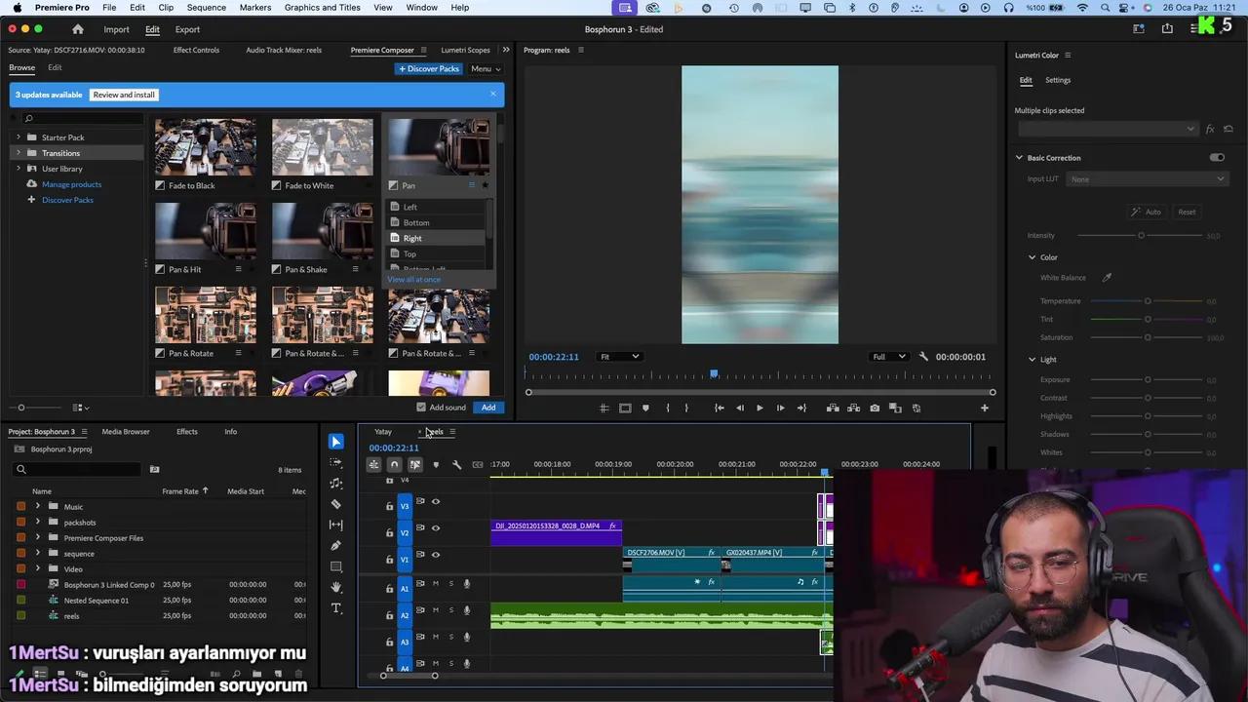1248x702 pixels.
Task: Open the Sequence menu
Action: tap(206, 7)
